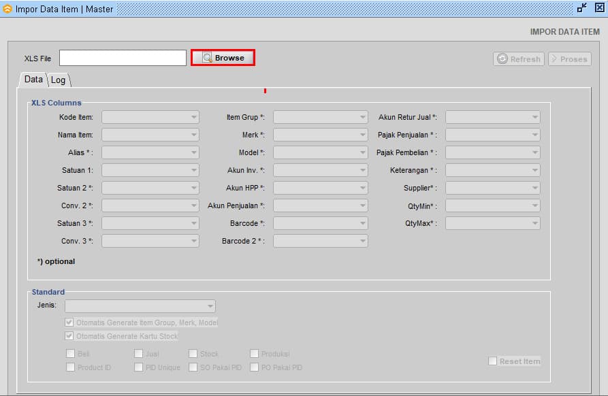Open the Satuan 1 dropdown
This screenshot has height=396, width=608.
click(x=193, y=170)
